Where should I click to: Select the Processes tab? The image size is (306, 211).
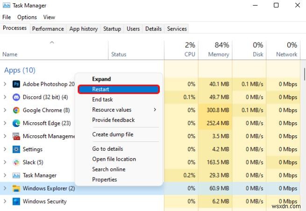(14, 28)
